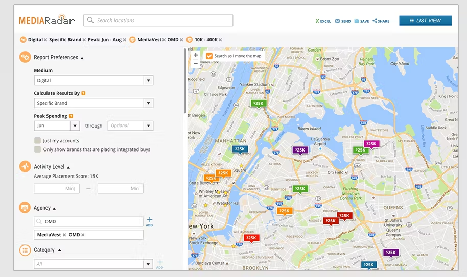467x277 pixels.
Task: Click Peak Spending help question icon
Action: (71, 116)
